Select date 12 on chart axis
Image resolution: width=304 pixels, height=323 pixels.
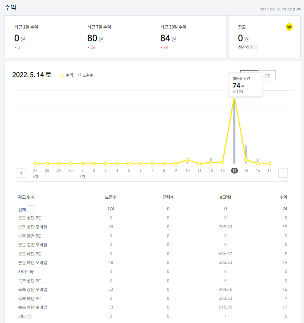click(211, 171)
